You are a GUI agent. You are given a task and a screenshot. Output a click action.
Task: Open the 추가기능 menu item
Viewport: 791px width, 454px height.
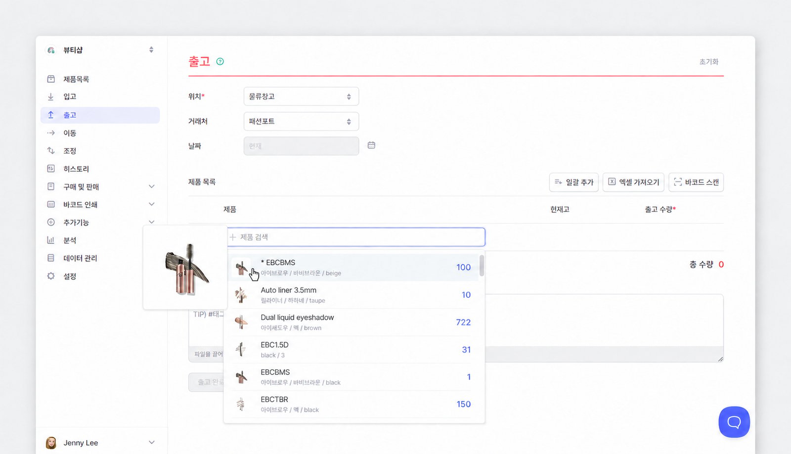[x=100, y=222]
